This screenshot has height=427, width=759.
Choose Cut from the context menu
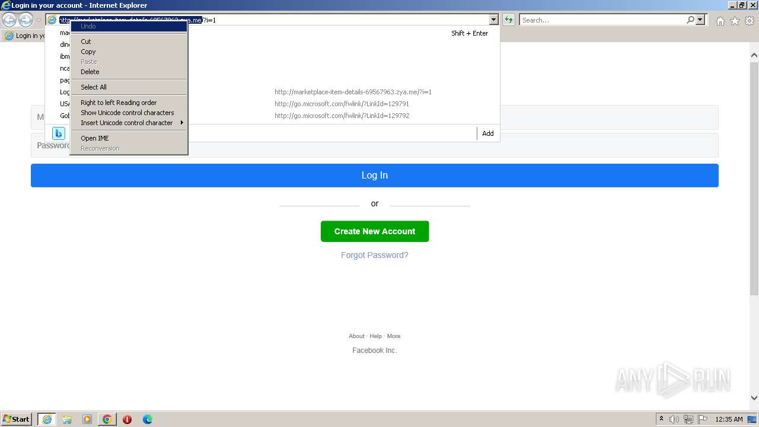129,42
